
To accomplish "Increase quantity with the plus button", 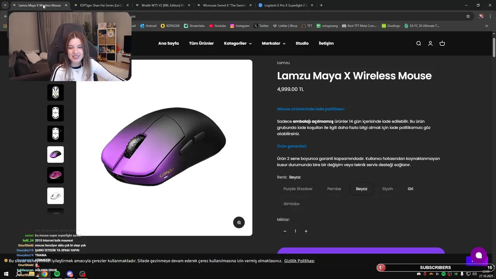I will click(306, 231).
